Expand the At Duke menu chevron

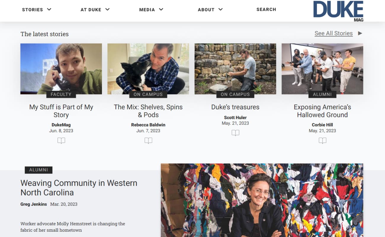pyautogui.click(x=108, y=9)
